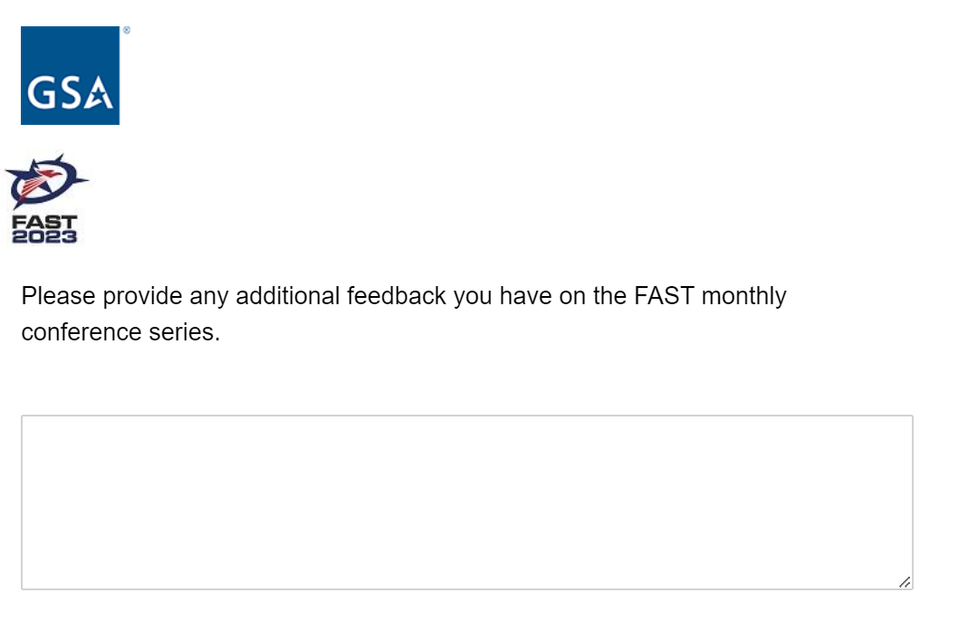Viewport: 968px width, 641px height.
Task: Click the star inside the GSA letter A
Action: click(x=101, y=95)
